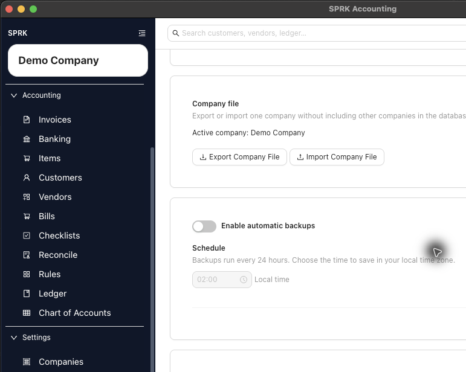This screenshot has width=466, height=372.
Task: Click the Customers person icon
Action: [27, 178]
